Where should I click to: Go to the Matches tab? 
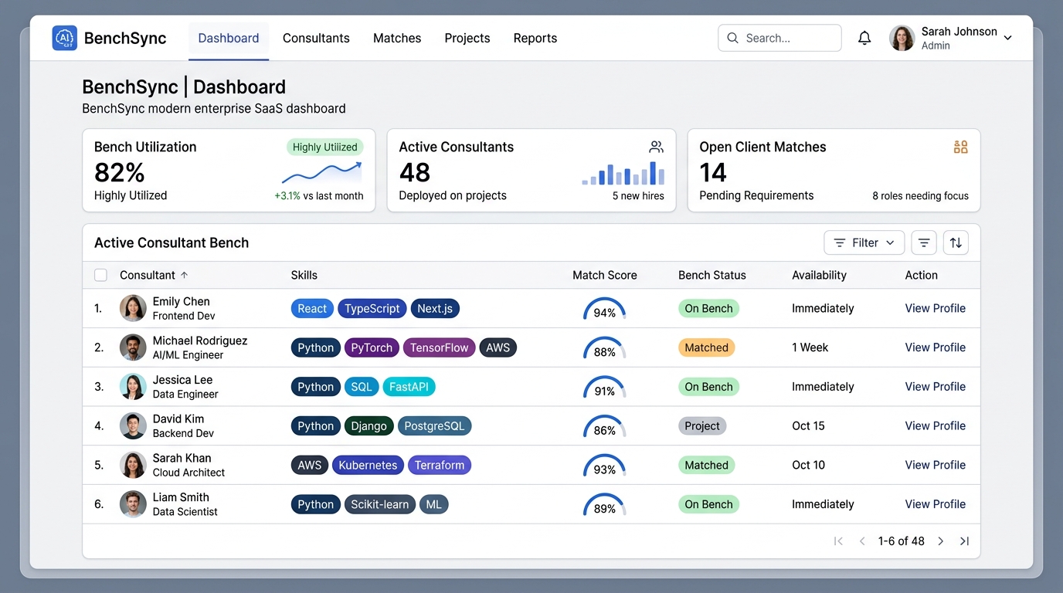tap(397, 38)
